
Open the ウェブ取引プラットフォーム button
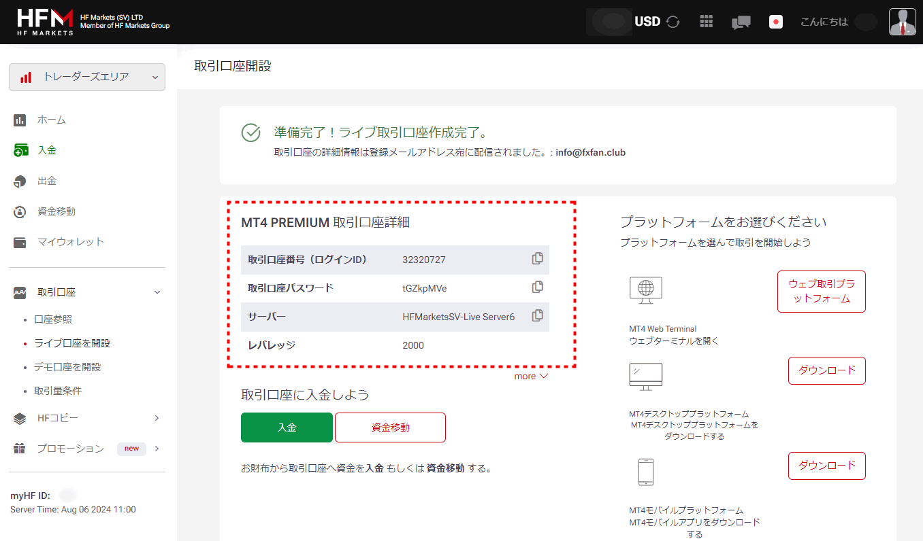[x=822, y=292]
